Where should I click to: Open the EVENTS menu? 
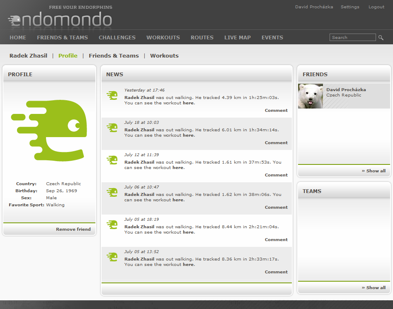click(272, 38)
